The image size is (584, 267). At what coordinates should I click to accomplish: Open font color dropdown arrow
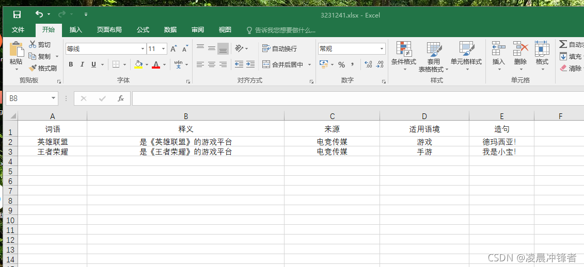coord(164,65)
